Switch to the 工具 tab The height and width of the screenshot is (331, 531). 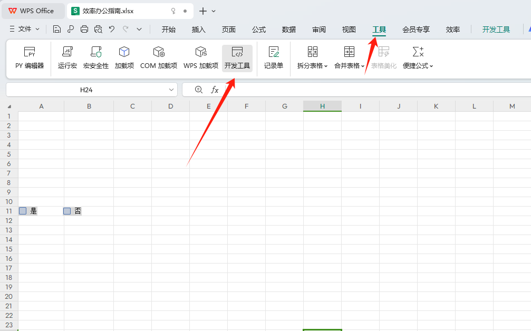click(x=379, y=30)
